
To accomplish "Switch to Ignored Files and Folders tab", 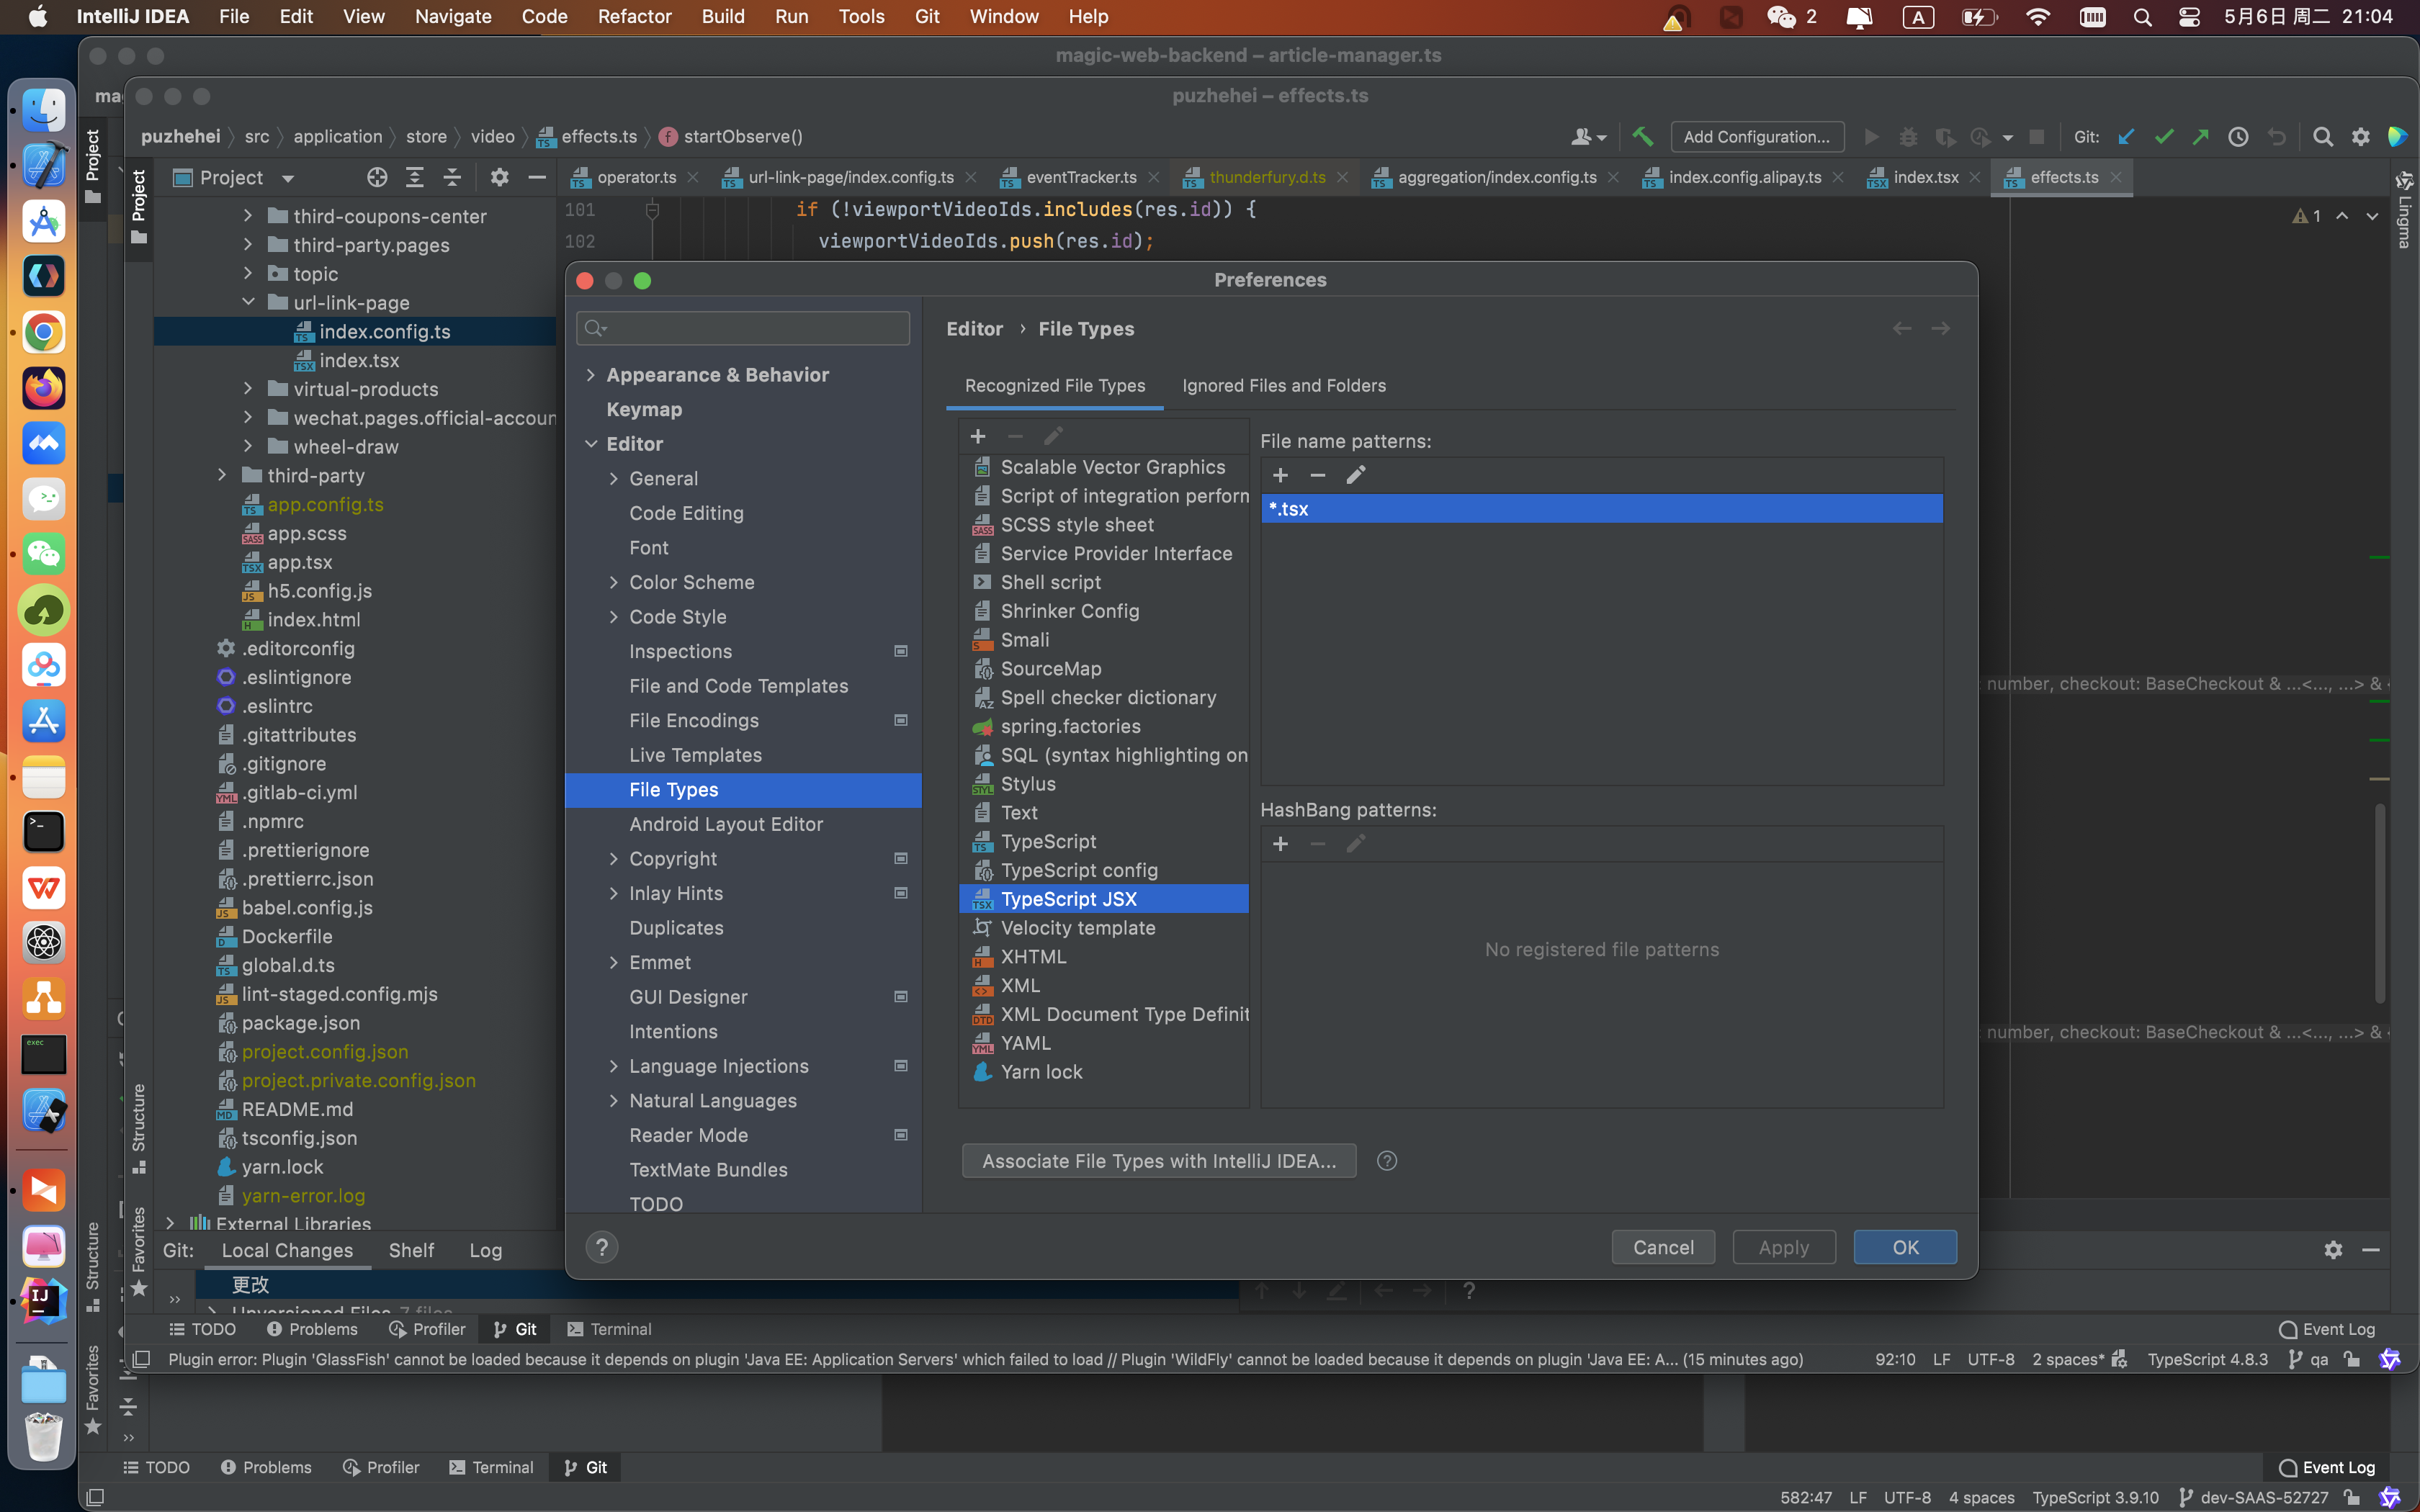I will [1283, 386].
